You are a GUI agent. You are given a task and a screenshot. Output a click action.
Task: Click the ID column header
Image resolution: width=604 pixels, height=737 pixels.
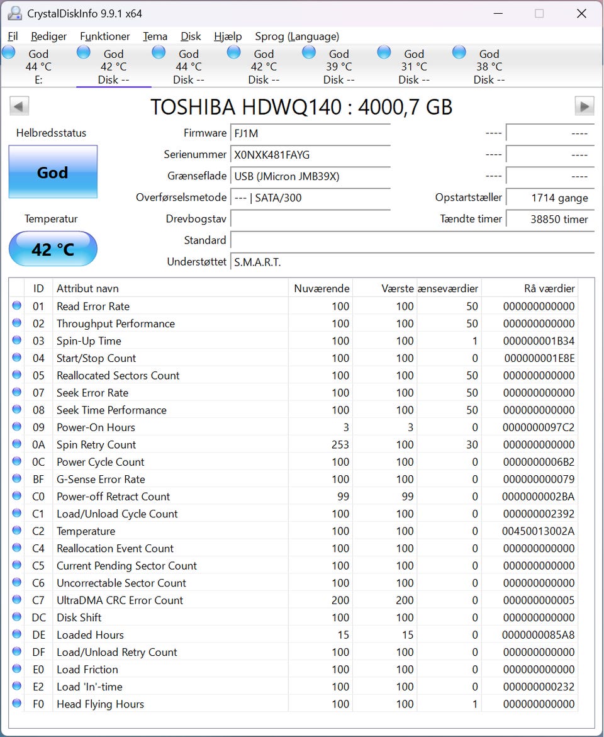(38, 288)
